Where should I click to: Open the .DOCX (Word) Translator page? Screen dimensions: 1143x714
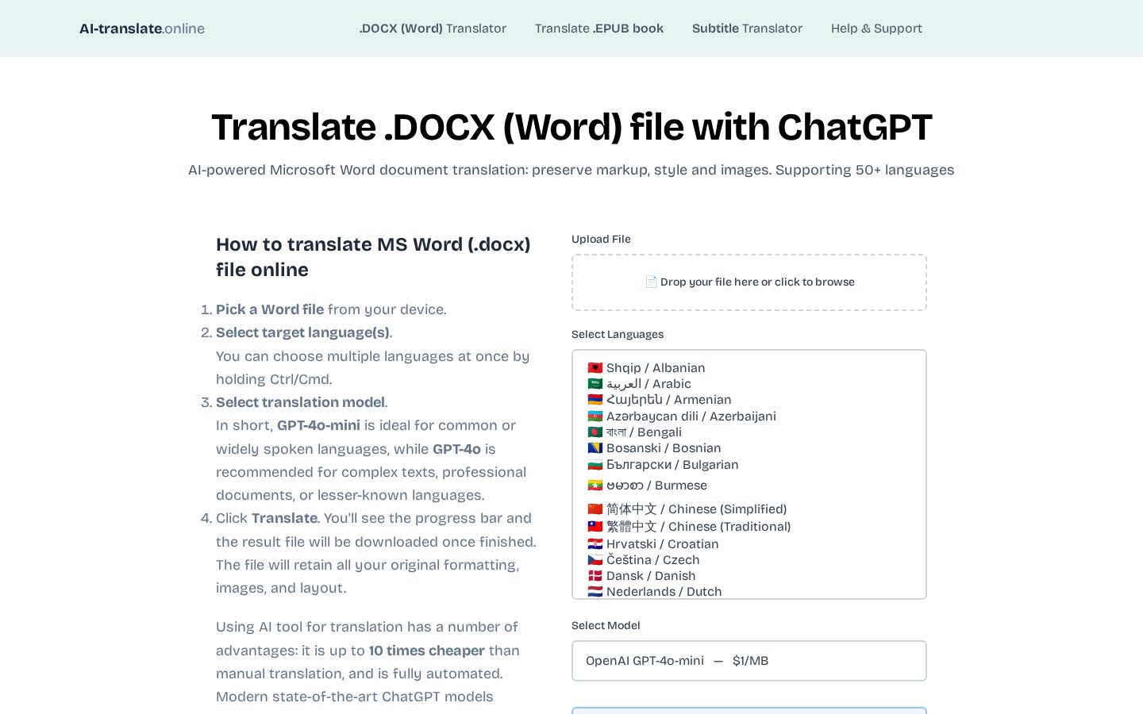[x=433, y=29]
